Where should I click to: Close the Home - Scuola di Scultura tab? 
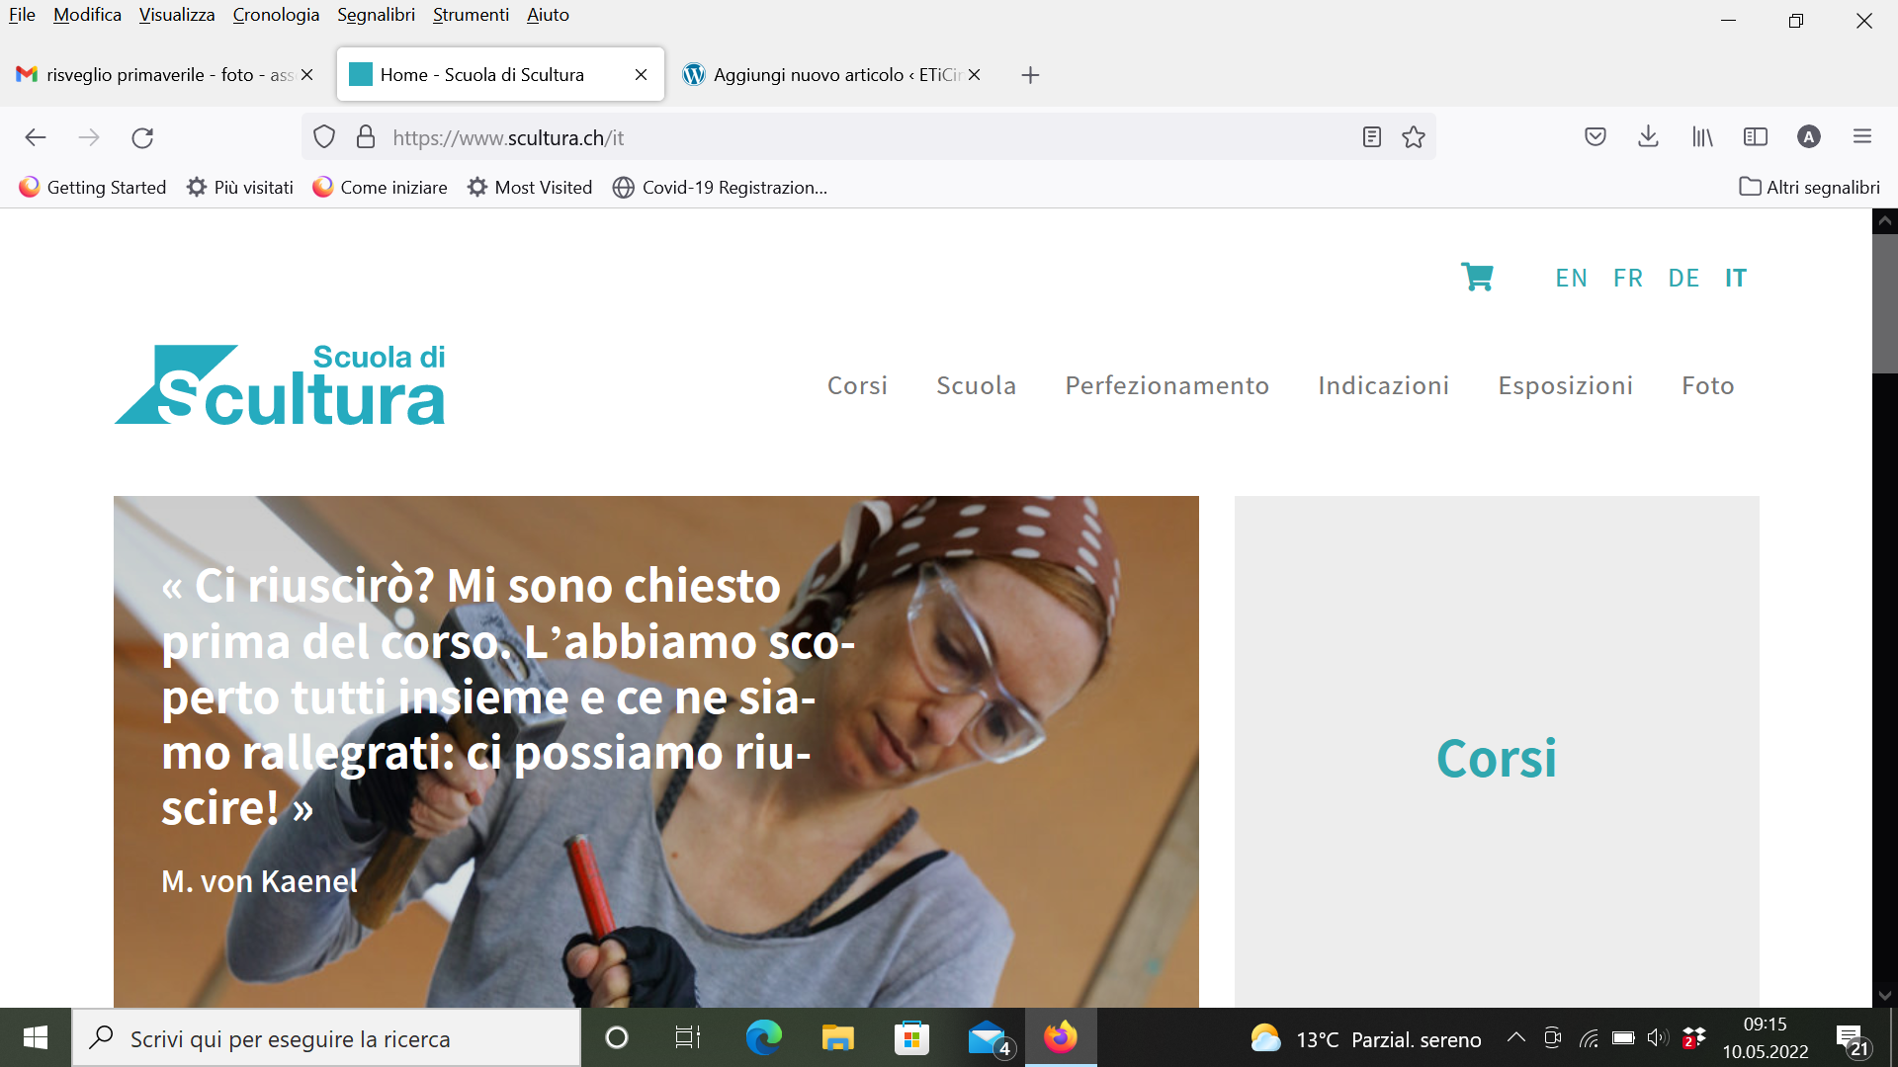pos(641,75)
